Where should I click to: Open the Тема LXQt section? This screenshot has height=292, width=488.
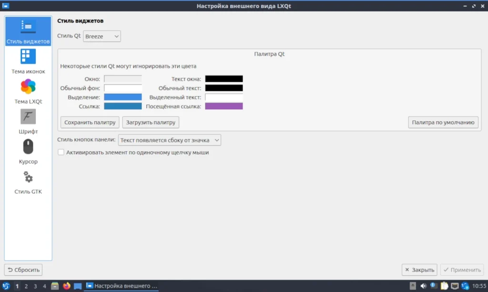pos(28,92)
